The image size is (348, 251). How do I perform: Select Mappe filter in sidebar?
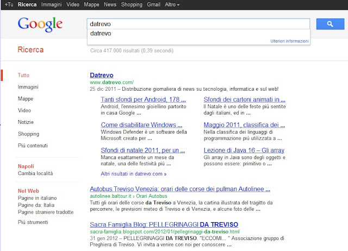(26, 99)
